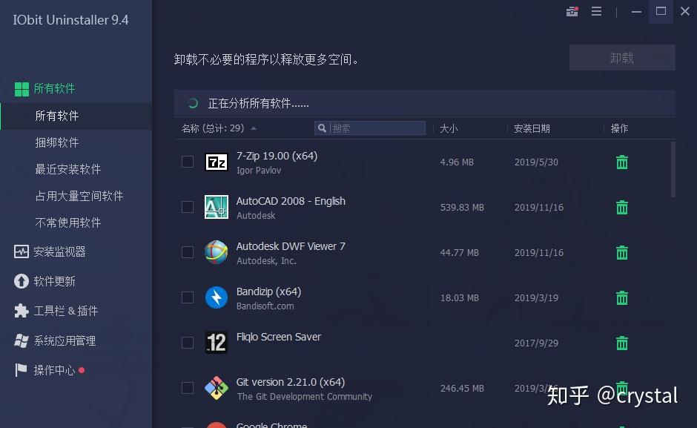
Task: Open 安装监视器 from the sidebar
Action: coord(50,251)
